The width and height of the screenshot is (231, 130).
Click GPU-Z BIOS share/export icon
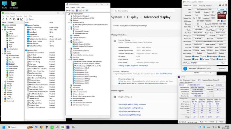(218, 21)
